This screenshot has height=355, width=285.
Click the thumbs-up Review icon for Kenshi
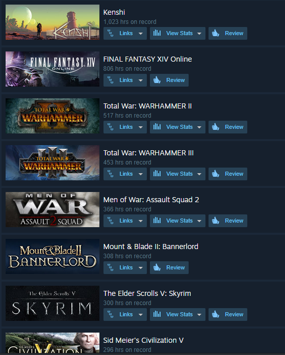(216, 33)
